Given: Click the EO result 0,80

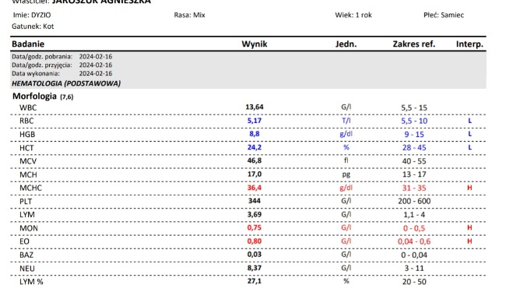Looking at the screenshot, I should pyautogui.click(x=255, y=241).
